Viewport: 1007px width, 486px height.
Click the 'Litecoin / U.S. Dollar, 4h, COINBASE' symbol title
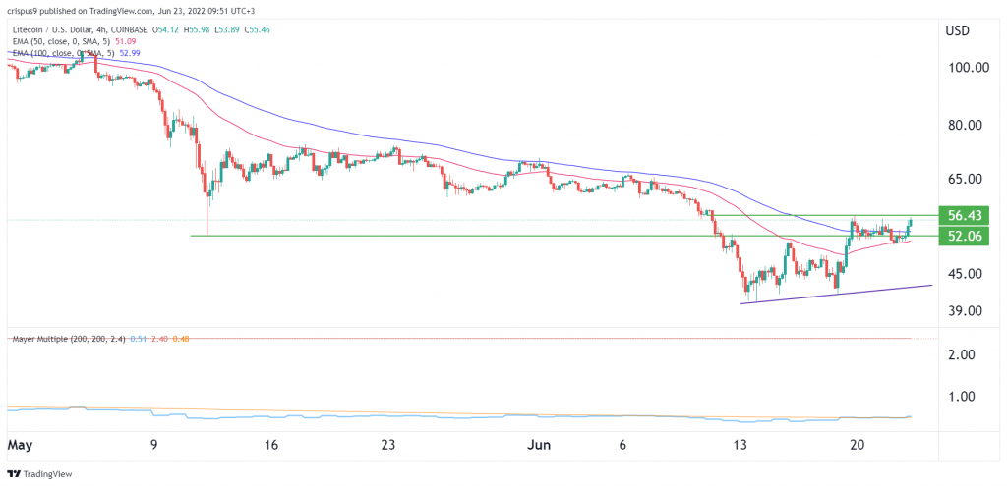pyautogui.click(x=79, y=30)
